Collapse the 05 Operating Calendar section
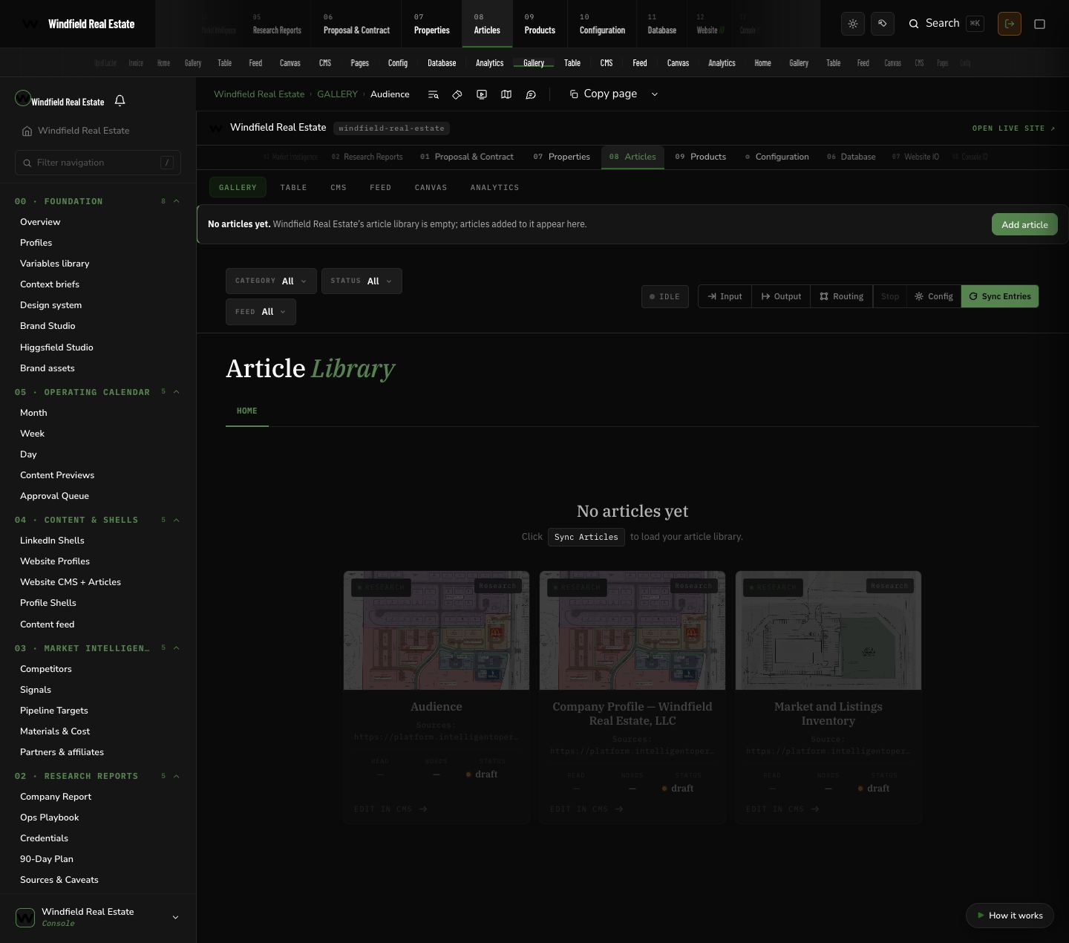Screen dimensions: 1069x943 (176, 392)
